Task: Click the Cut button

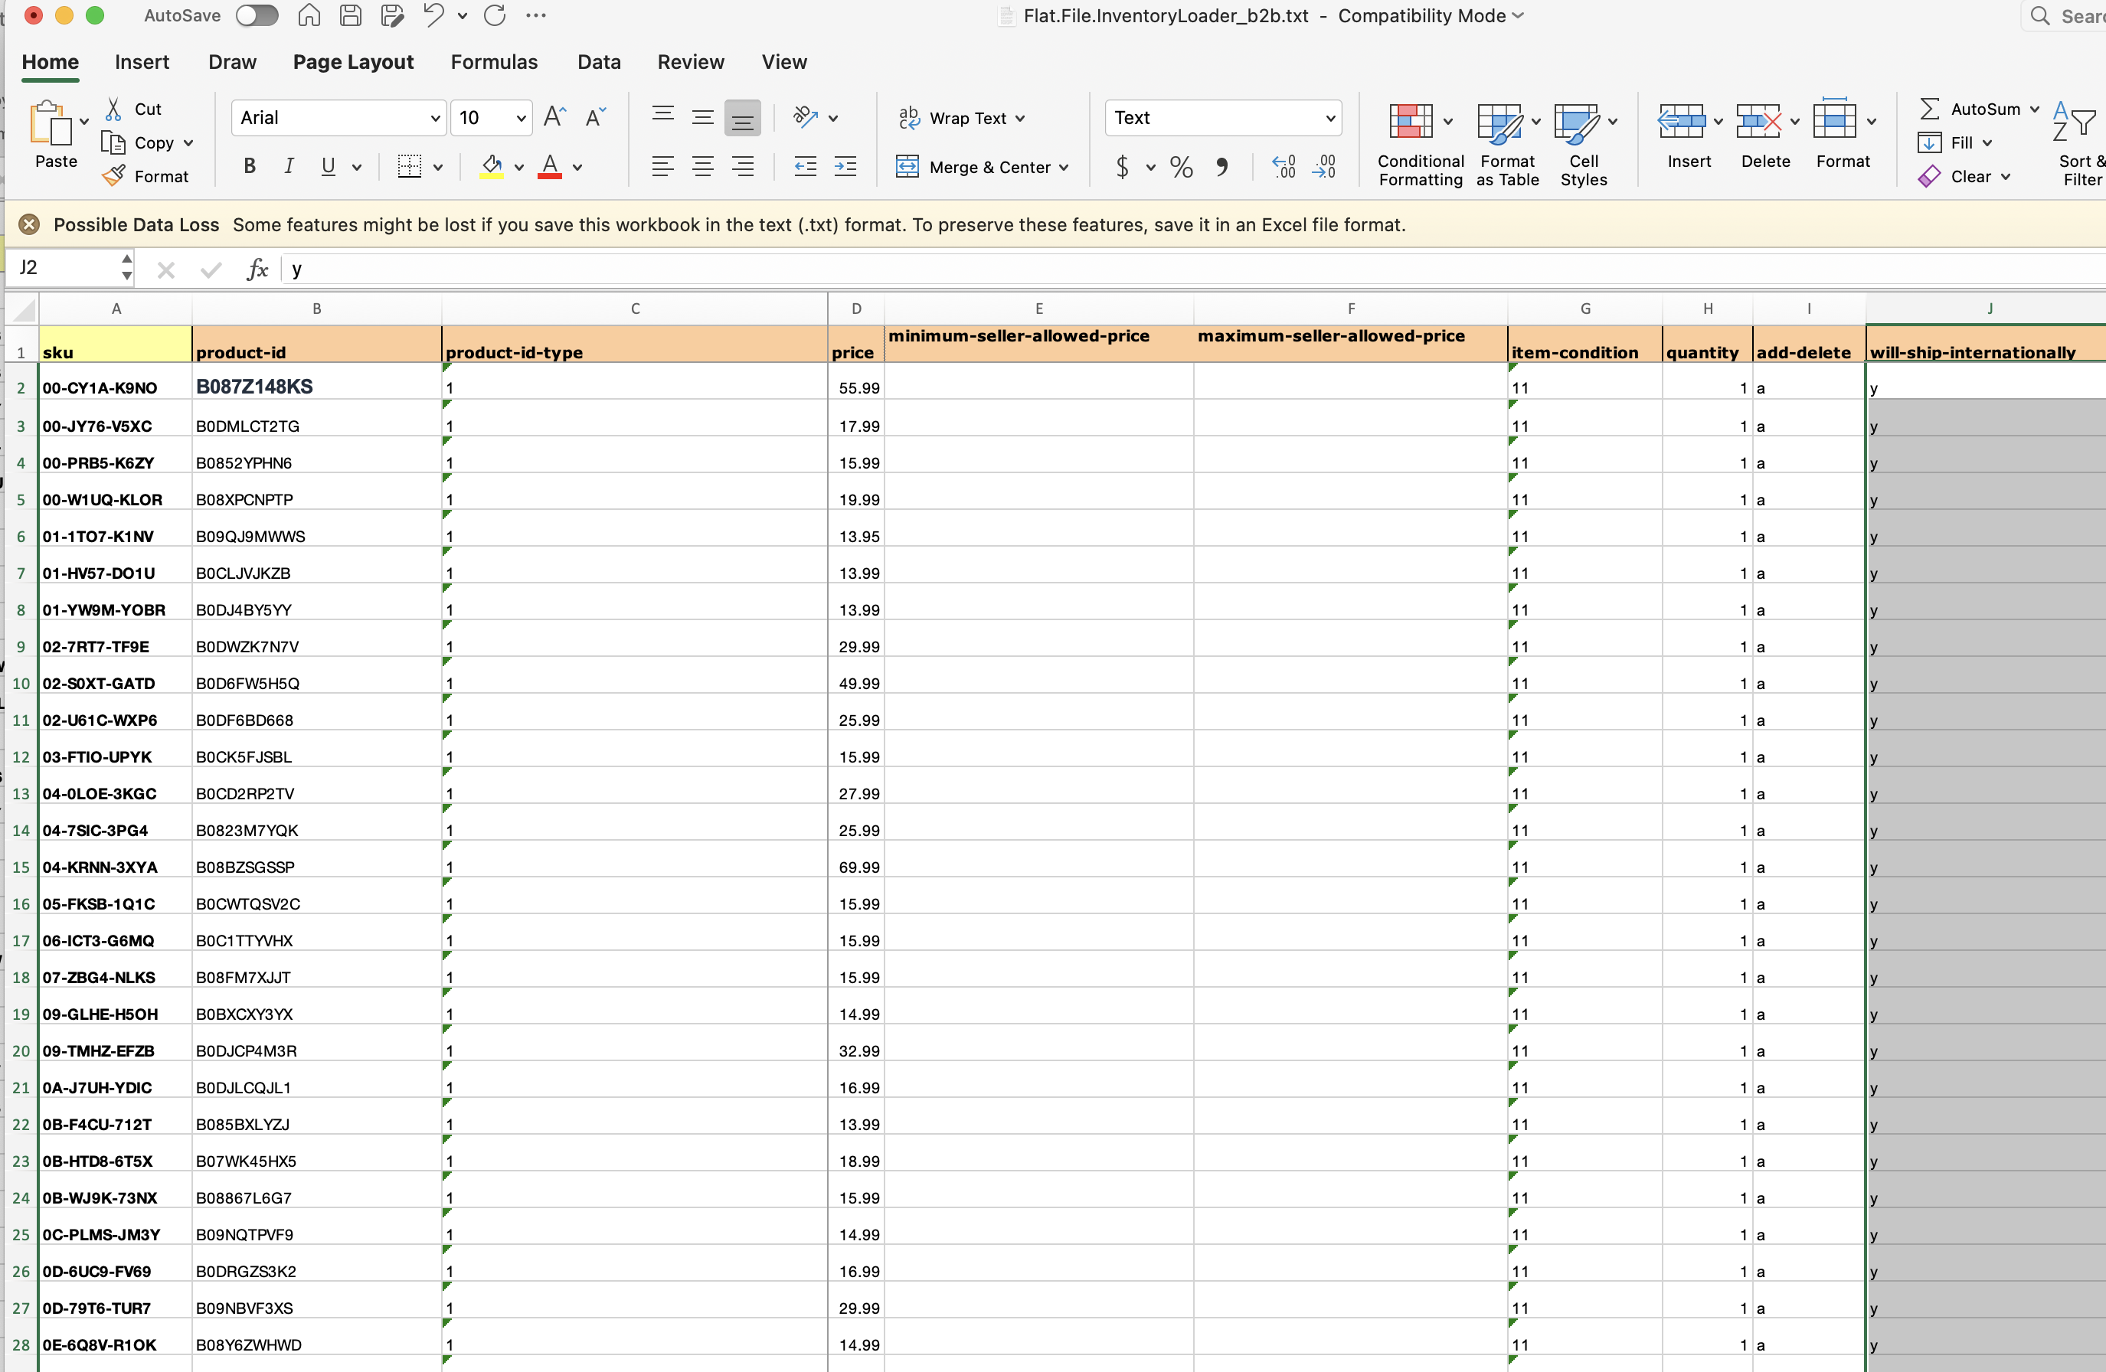Action: 133,109
